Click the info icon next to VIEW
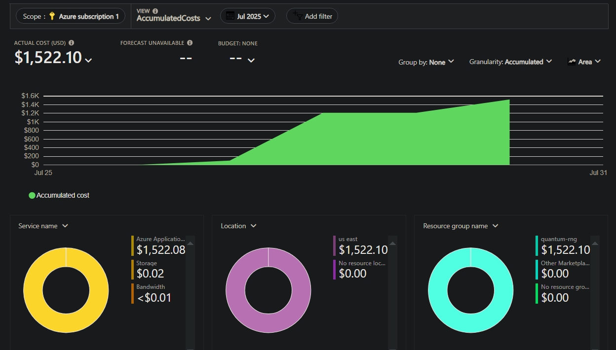This screenshot has width=616, height=350. (x=155, y=11)
